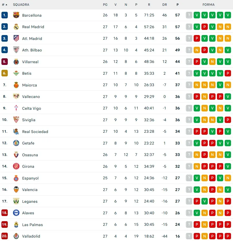This screenshot has width=233, height=241.
Task: Click Barcellona's upcoming match question mark
Action: (x=189, y=15)
